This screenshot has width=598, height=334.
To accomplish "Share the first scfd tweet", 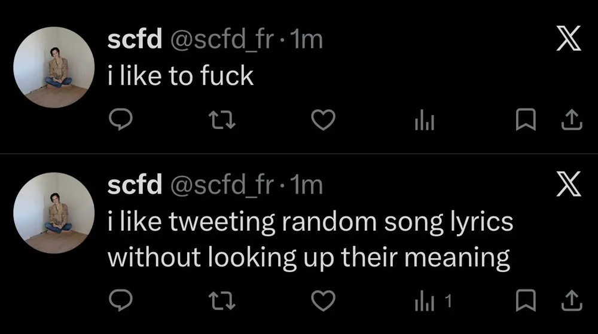I will coord(570,121).
